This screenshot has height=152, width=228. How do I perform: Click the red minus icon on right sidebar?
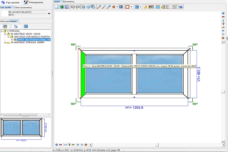(x=223, y=17)
